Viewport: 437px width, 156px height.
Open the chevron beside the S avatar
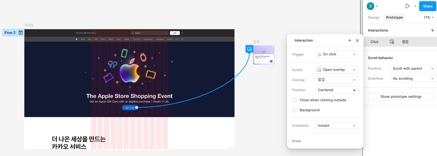coord(377,6)
